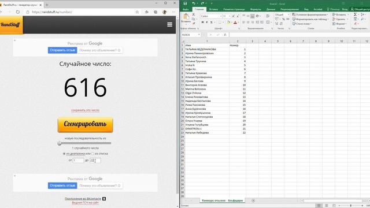Image resolution: width=370 pixels, height=208 pixels.
Task: Click the 'до' range end input field
Action: pyautogui.click(x=95, y=160)
